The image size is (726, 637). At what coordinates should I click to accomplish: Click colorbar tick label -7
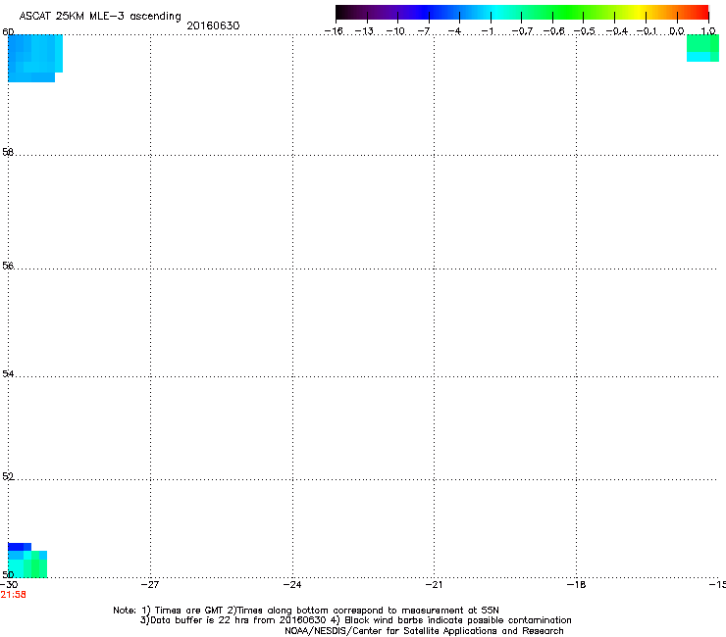(424, 31)
